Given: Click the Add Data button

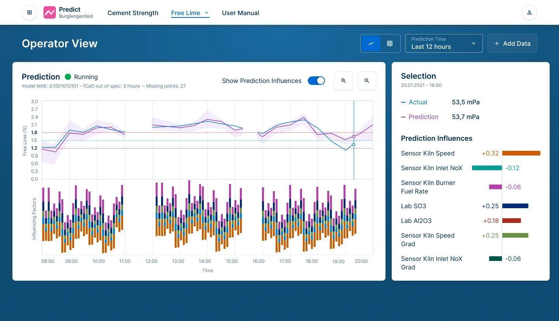Looking at the screenshot, I should coord(512,43).
